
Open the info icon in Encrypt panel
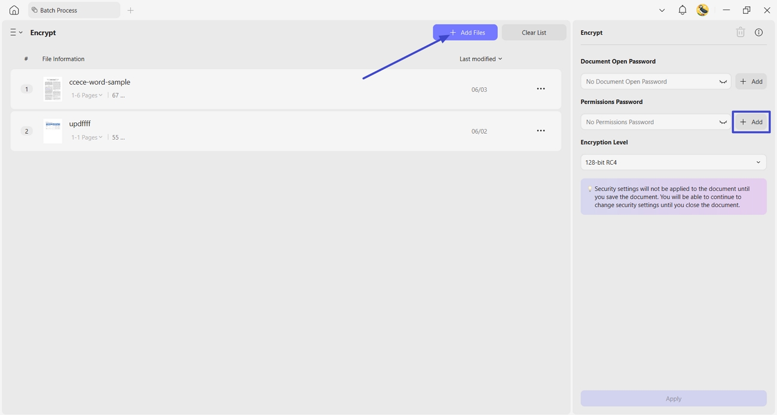coord(758,32)
